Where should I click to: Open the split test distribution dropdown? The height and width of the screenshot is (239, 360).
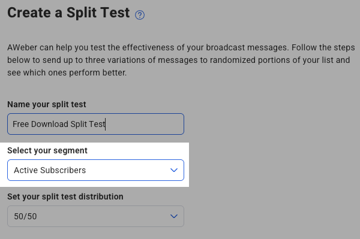click(x=95, y=216)
